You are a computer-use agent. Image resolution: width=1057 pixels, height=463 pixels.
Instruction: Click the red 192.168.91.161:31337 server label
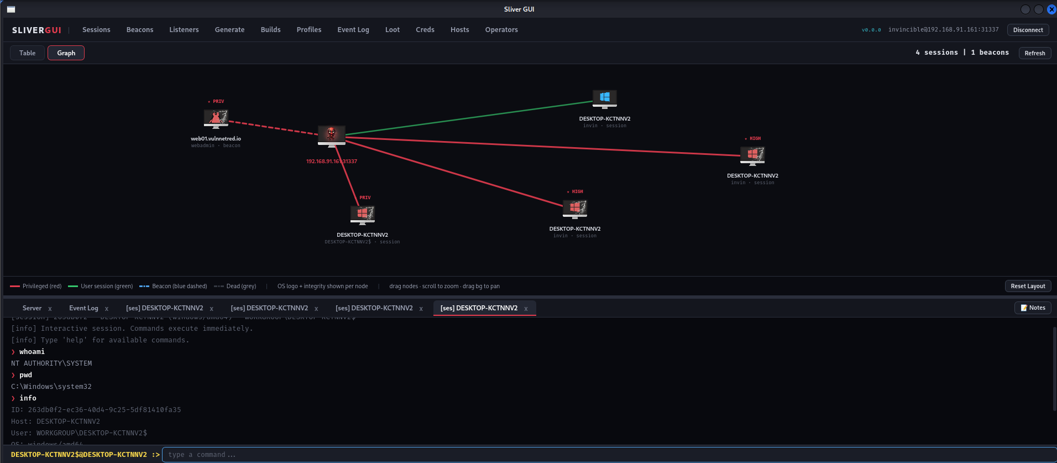(332, 162)
